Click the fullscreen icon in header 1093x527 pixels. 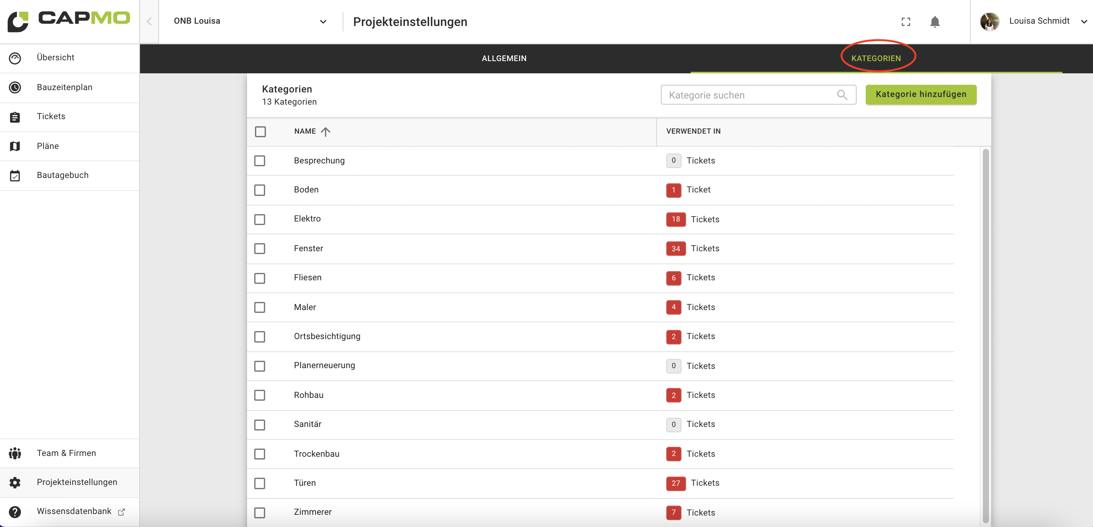(x=906, y=22)
